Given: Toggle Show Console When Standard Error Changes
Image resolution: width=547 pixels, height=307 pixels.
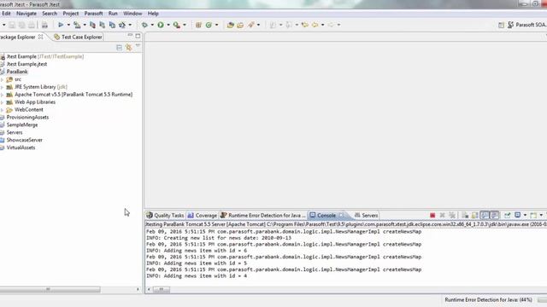Looking at the screenshot, I should [494, 216].
